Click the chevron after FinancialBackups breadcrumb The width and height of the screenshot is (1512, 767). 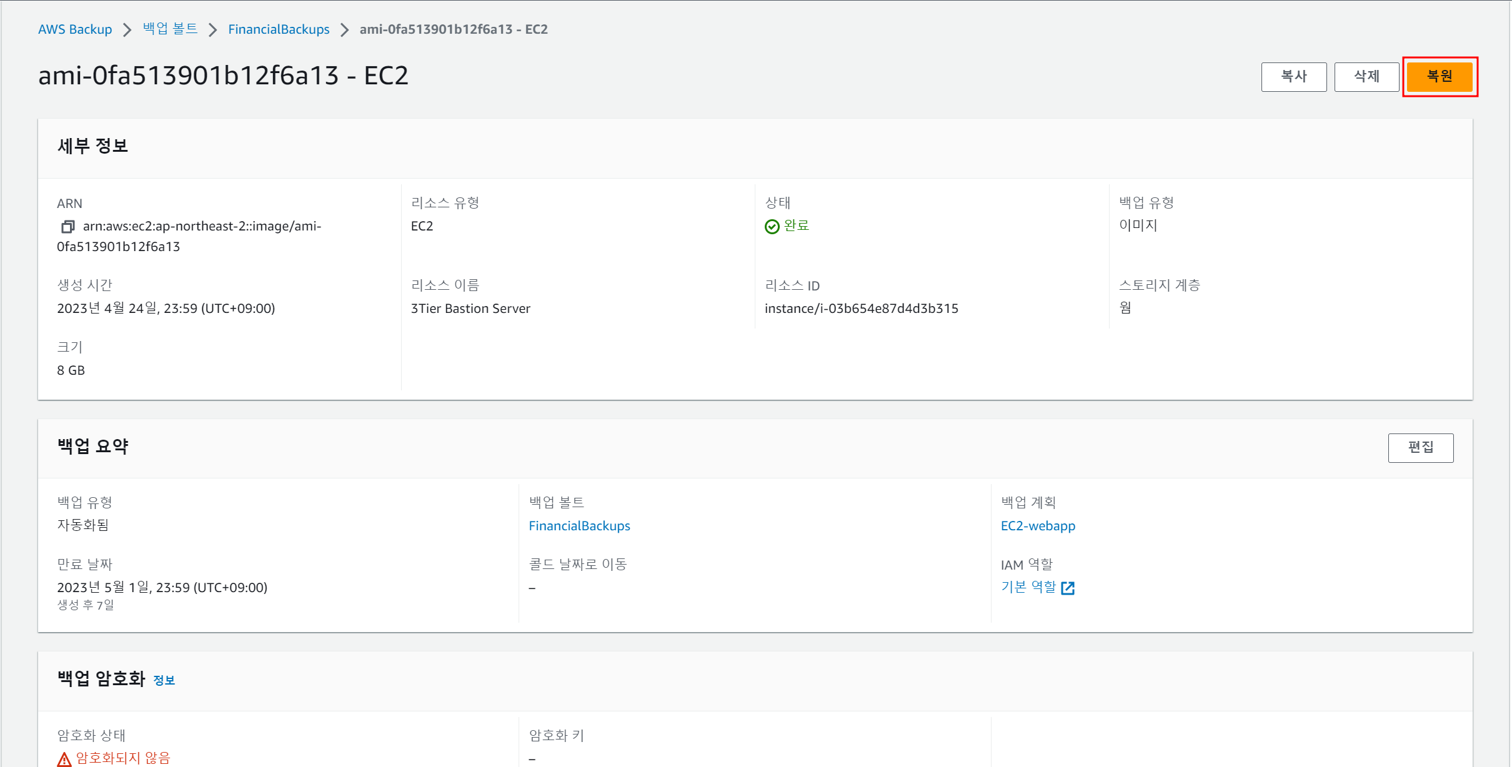[x=344, y=29]
